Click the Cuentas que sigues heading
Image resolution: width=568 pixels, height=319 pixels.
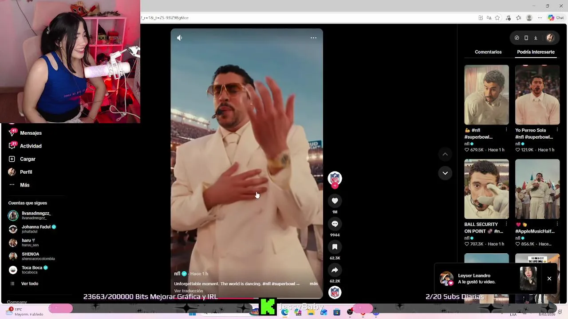tap(28, 203)
